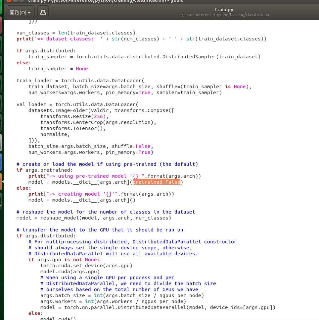Click the new document icon

click(x=43, y=13)
